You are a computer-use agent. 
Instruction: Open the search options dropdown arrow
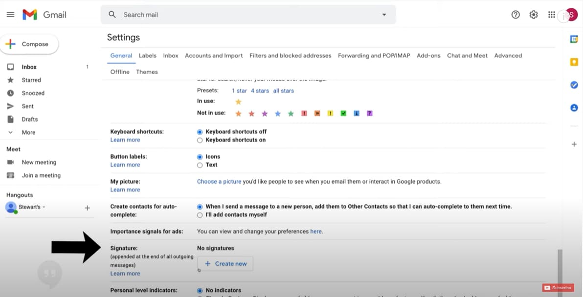click(x=384, y=15)
